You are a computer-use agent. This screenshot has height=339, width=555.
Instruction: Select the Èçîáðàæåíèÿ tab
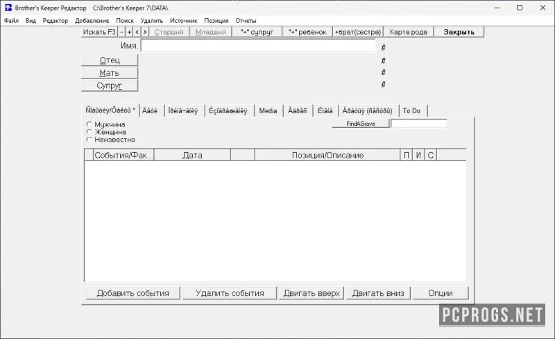pos(228,110)
